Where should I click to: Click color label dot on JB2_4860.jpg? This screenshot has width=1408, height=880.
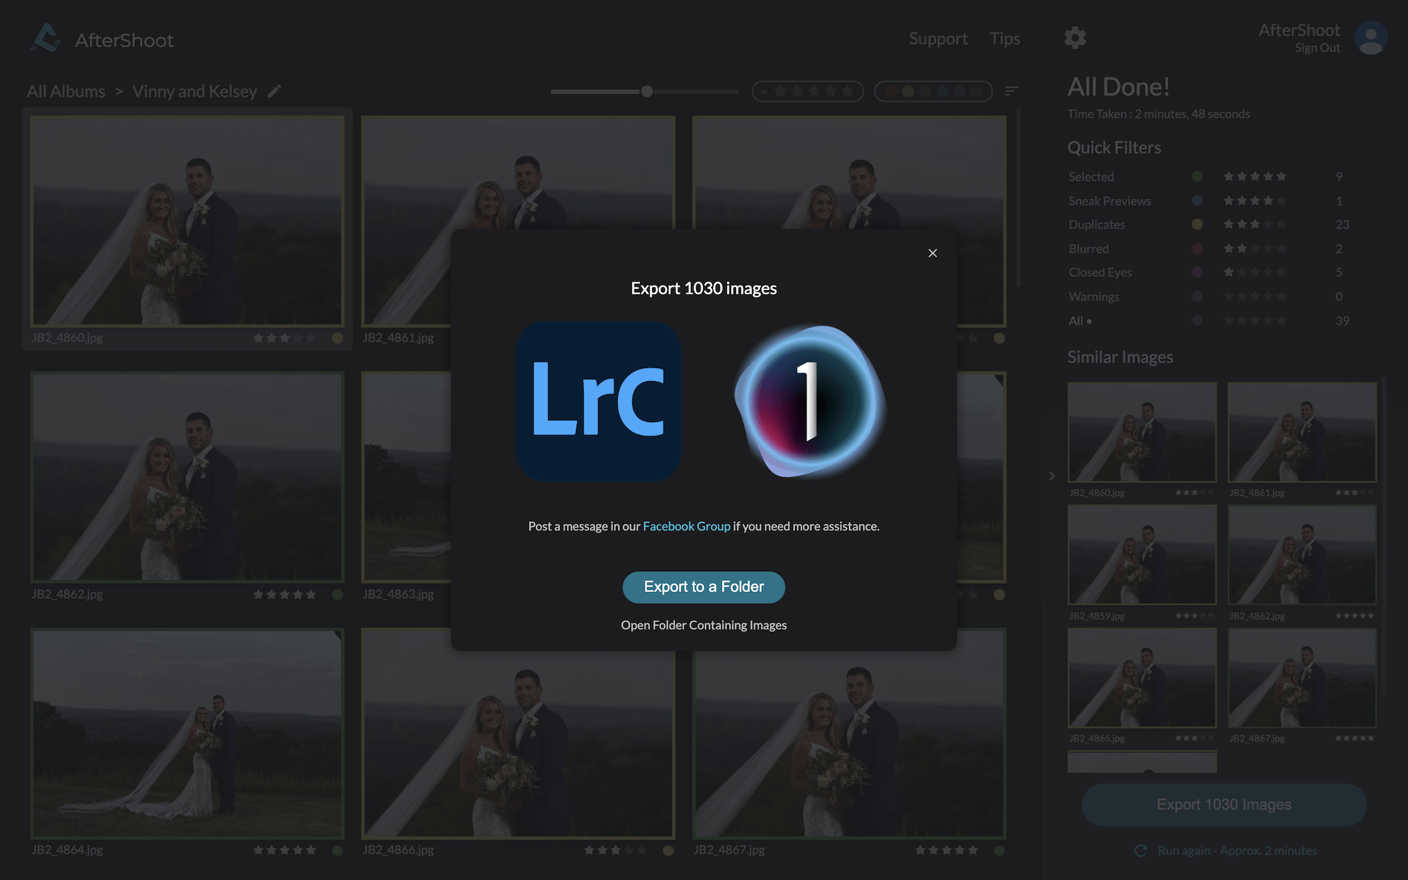coord(337,338)
